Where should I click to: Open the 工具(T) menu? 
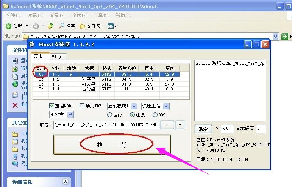101,15
